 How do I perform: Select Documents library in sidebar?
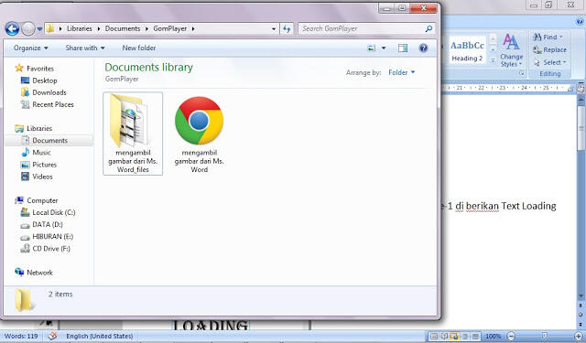[x=45, y=140]
